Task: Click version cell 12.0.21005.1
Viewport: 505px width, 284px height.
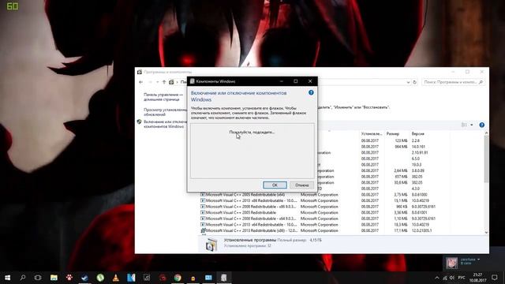Action: pos(421,230)
